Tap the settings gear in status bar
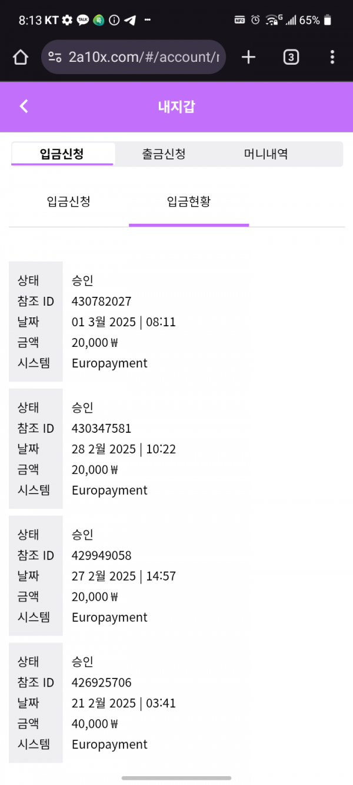353x785 pixels. pyautogui.click(x=67, y=20)
